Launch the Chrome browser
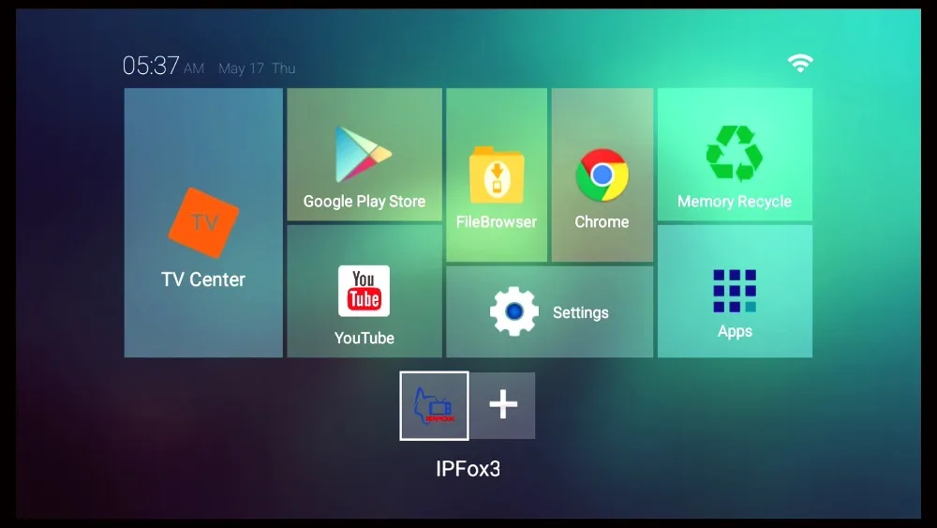 602,174
